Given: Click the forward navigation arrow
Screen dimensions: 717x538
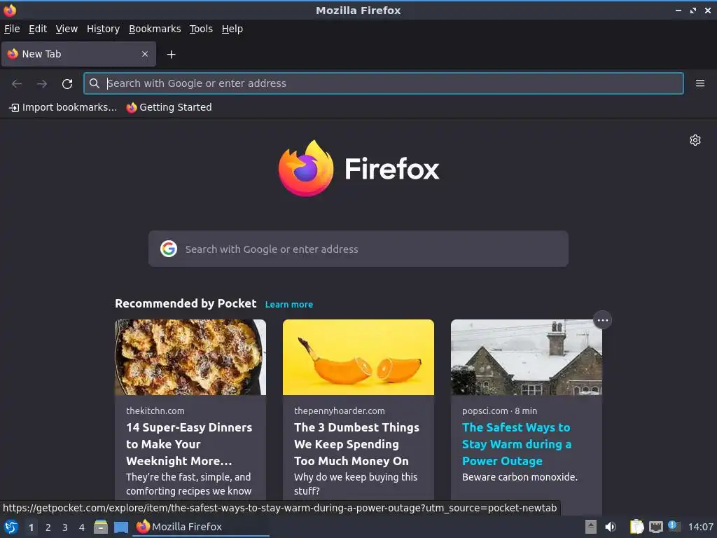Looking at the screenshot, I should click(x=42, y=84).
